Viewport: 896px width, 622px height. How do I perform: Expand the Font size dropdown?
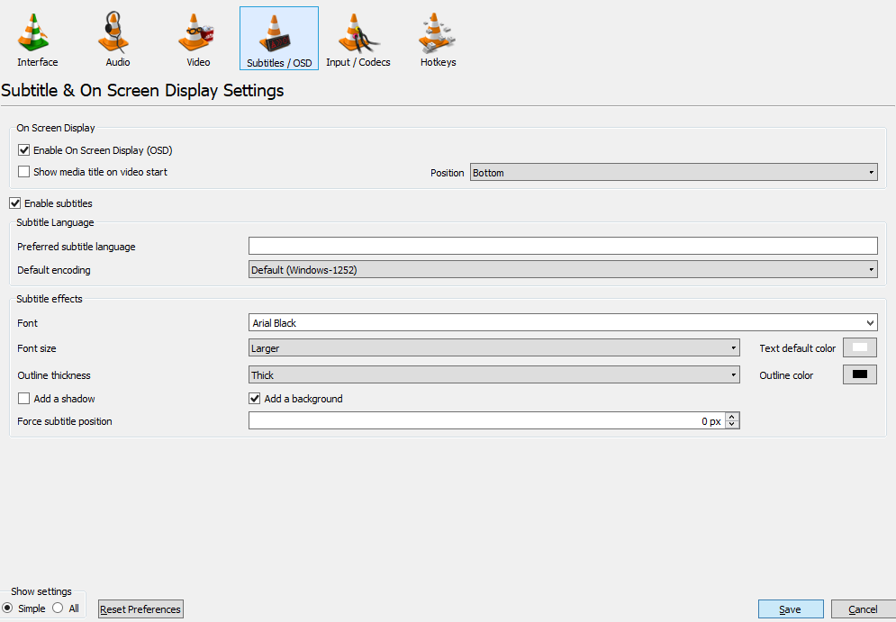pos(493,348)
